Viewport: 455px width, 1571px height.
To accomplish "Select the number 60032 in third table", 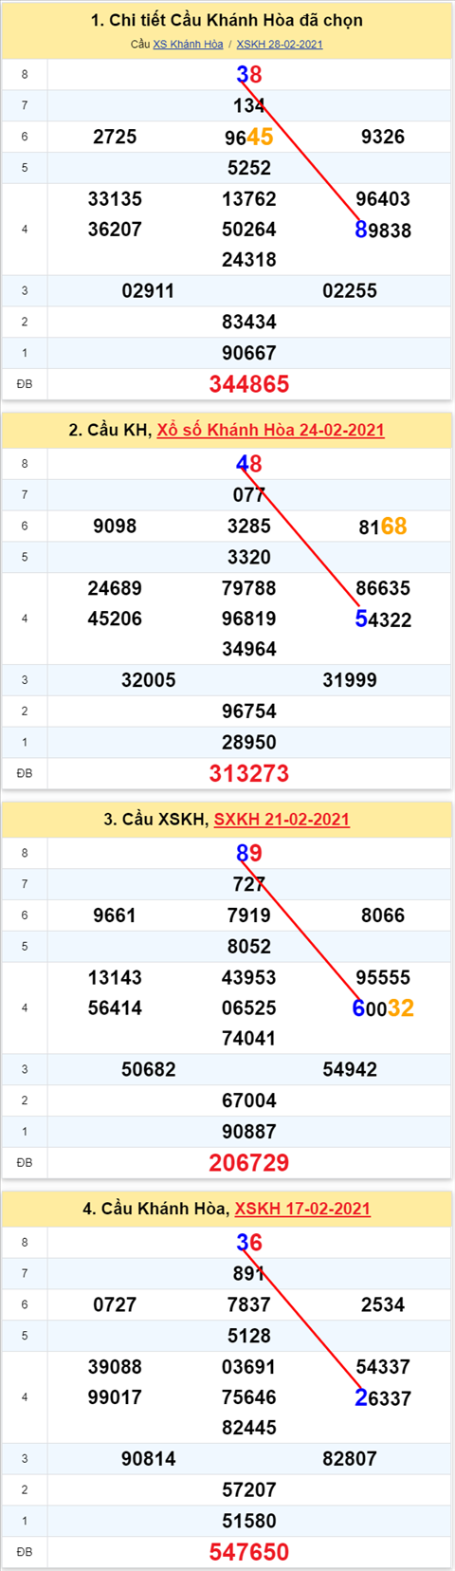I will coord(383,1007).
